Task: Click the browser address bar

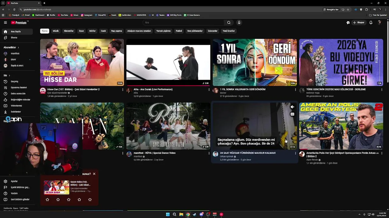Action: click(x=170, y=9)
